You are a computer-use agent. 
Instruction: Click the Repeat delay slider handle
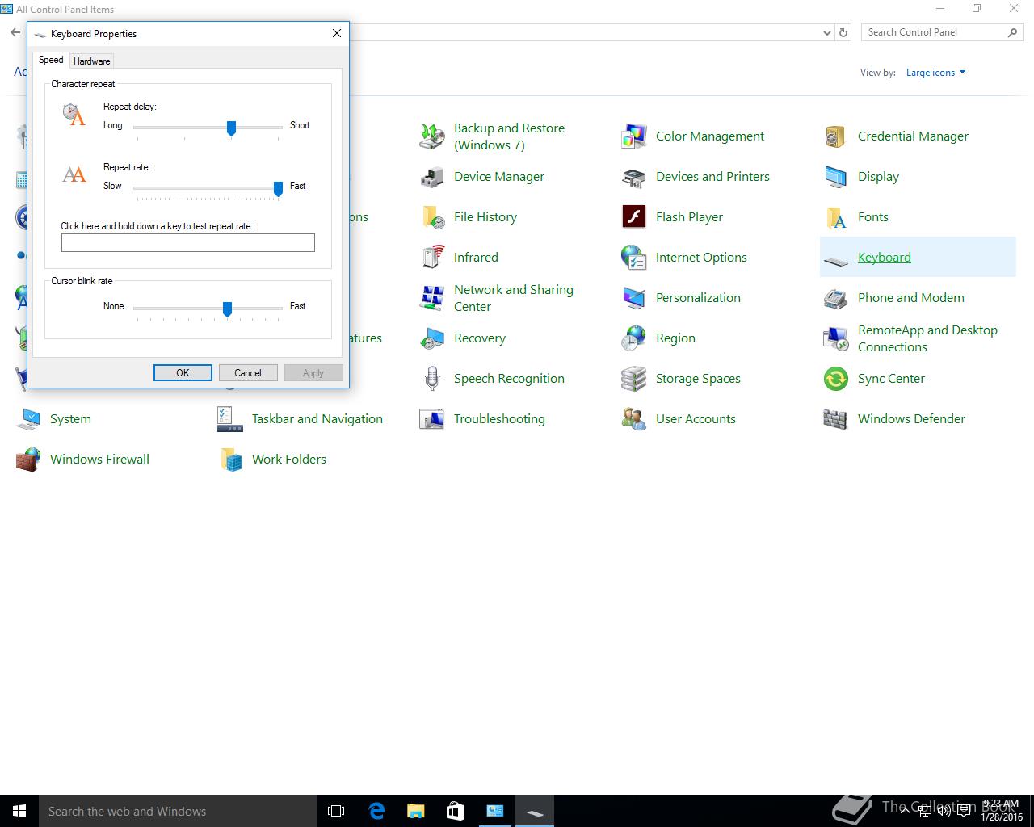(x=231, y=128)
